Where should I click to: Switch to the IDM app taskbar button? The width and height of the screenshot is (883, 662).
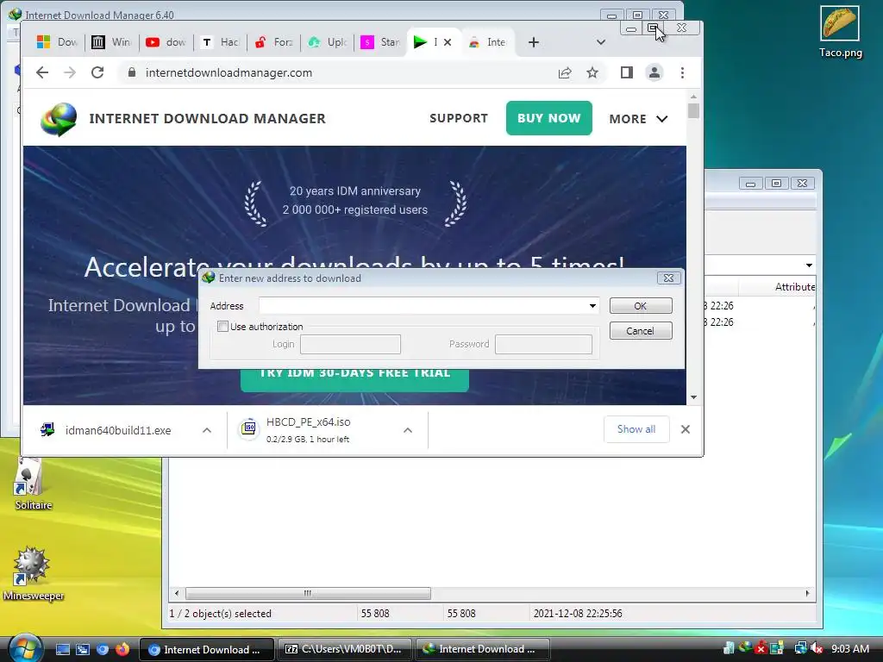[482, 649]
